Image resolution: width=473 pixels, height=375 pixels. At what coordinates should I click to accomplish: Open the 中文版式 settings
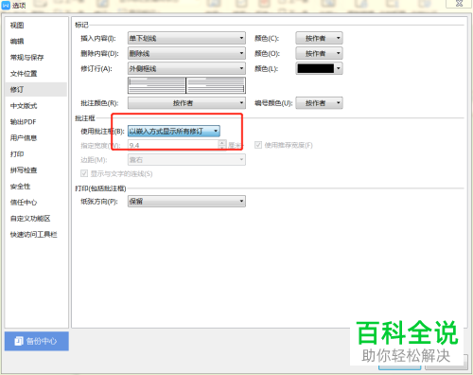(24, 106)
